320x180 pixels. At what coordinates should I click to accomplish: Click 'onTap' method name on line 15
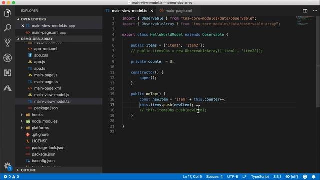pyautogui.click(x=151, y=94)
